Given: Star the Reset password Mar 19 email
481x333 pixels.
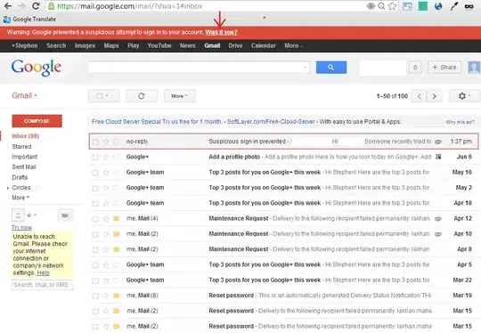Looking at the screenshot, I should (106, 296).
